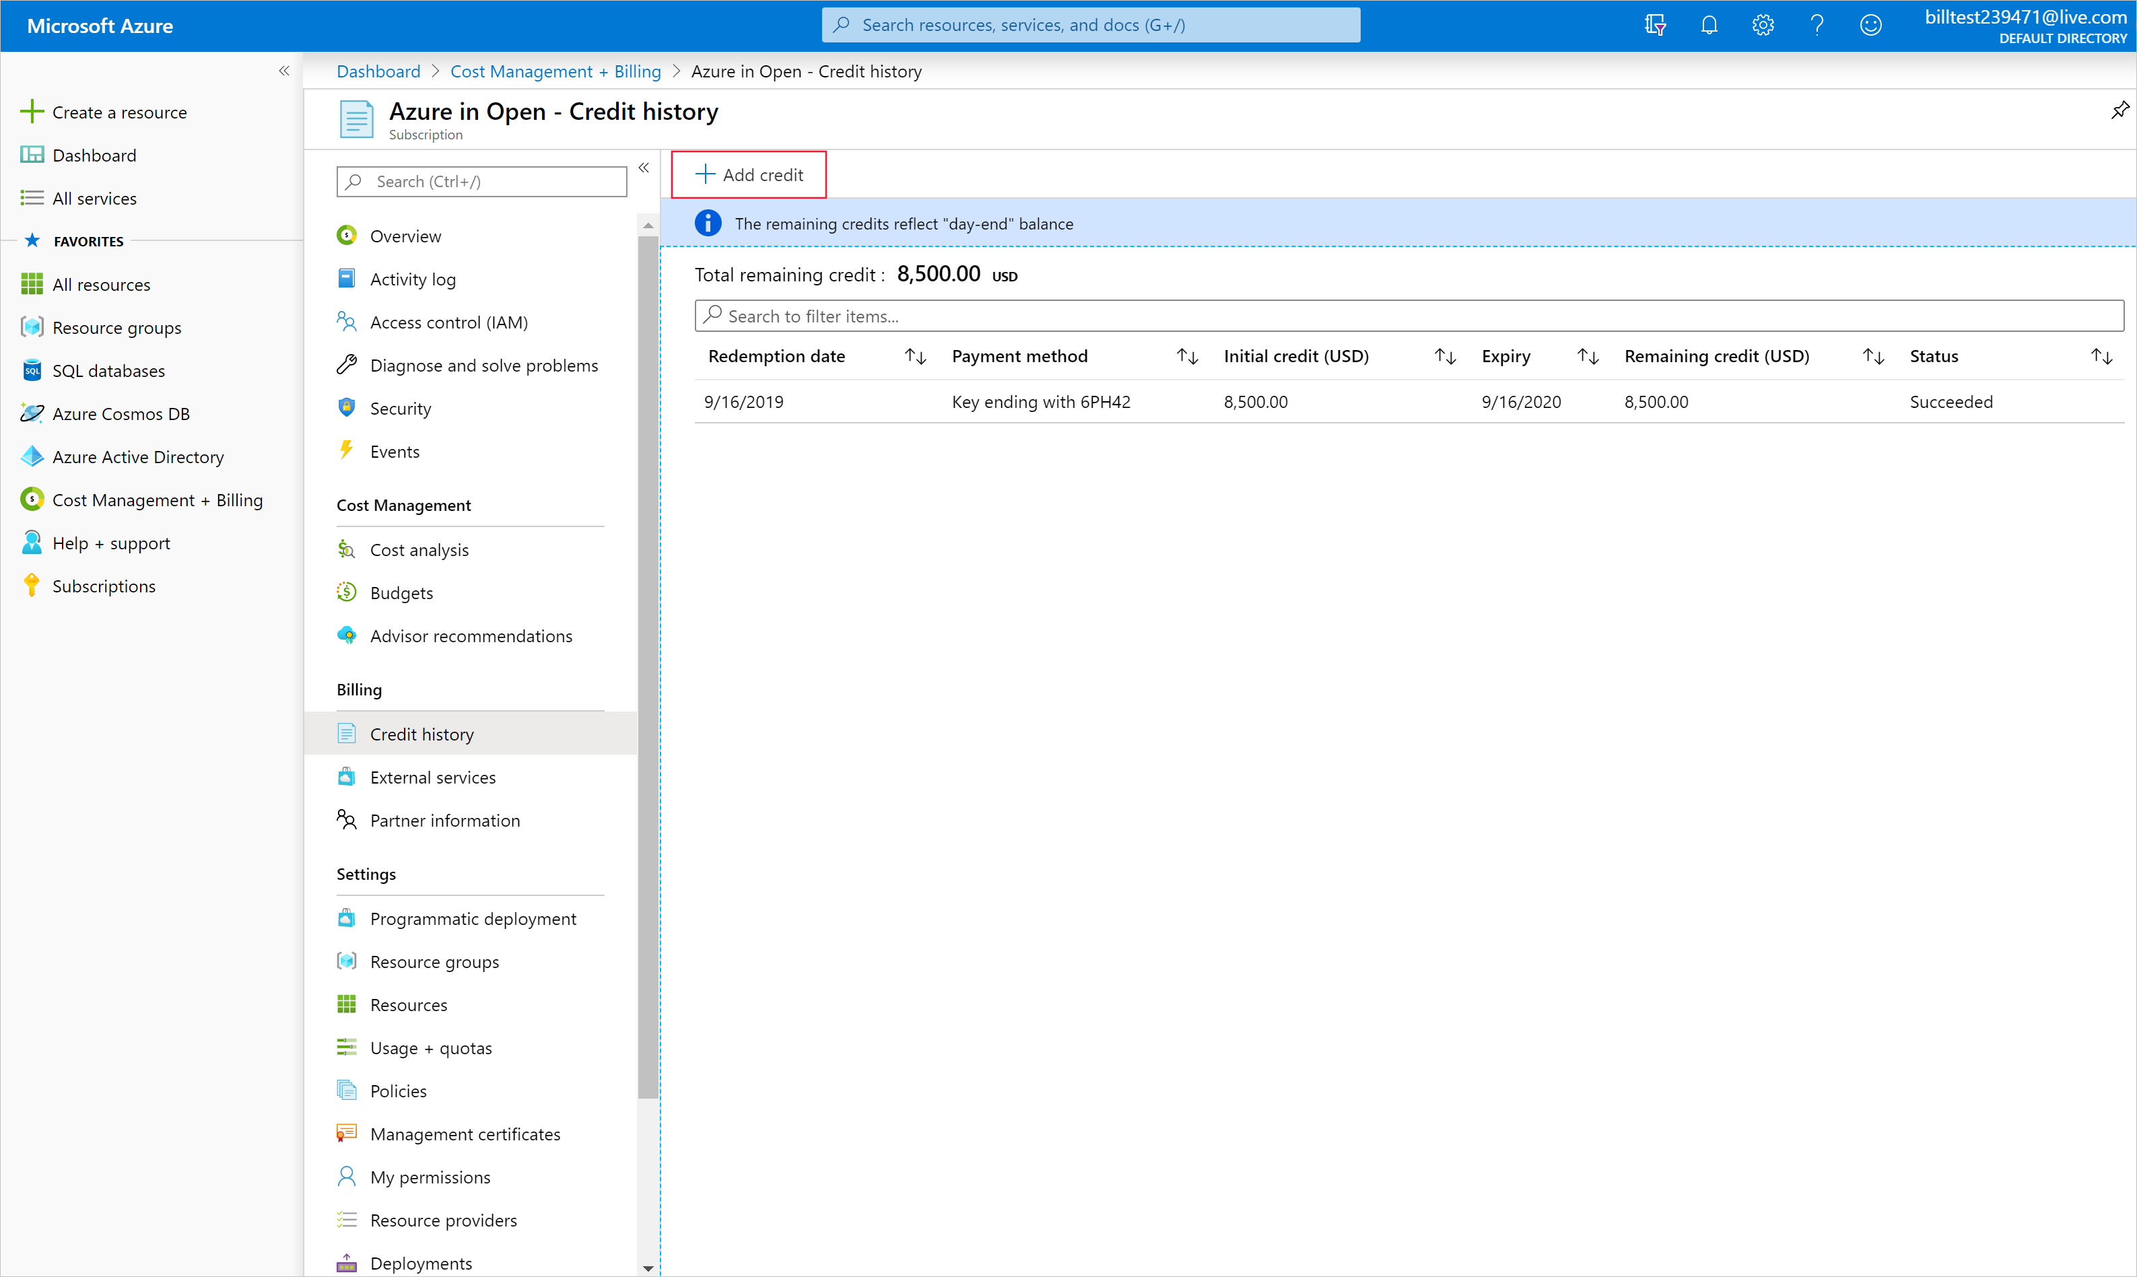Sort by Payment method column
The height and width of the screenshot is (1277, 2137).
pyautogui.click(x=1187, y=356)
